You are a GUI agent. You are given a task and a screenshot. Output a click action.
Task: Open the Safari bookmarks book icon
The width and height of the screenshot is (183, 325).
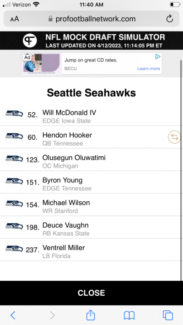point(129,315)
